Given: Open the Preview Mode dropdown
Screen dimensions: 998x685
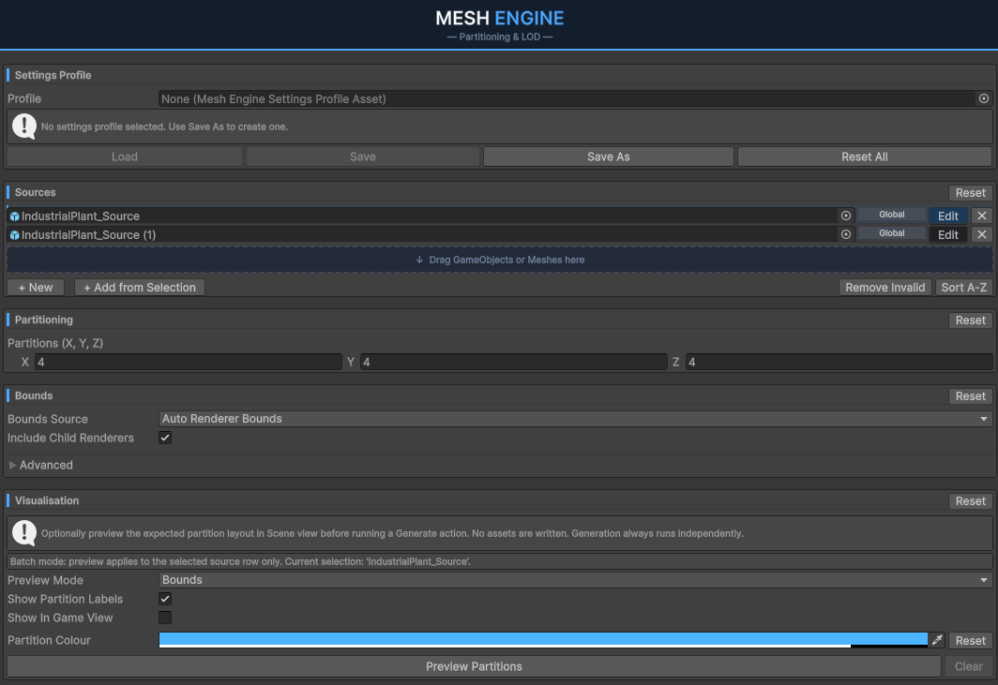Looking at the screenshot, I should [574, 579].
